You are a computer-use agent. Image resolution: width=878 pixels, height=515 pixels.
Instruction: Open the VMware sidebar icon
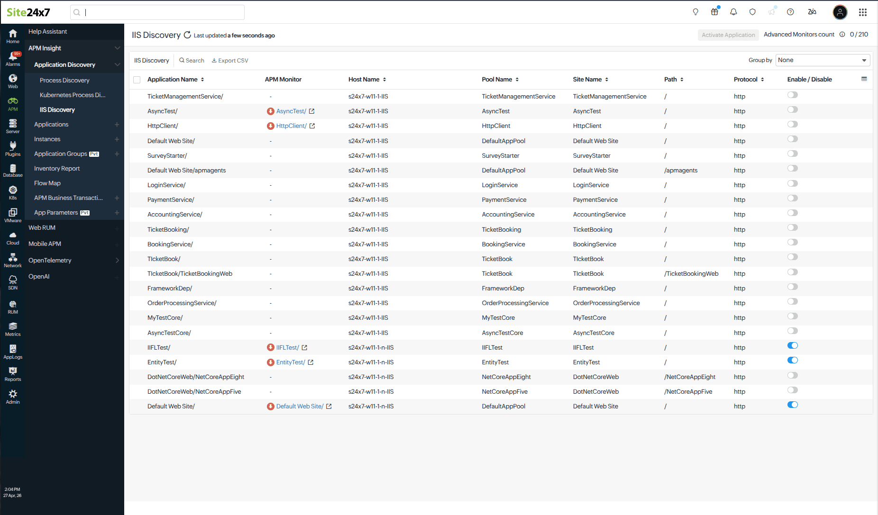13,216
